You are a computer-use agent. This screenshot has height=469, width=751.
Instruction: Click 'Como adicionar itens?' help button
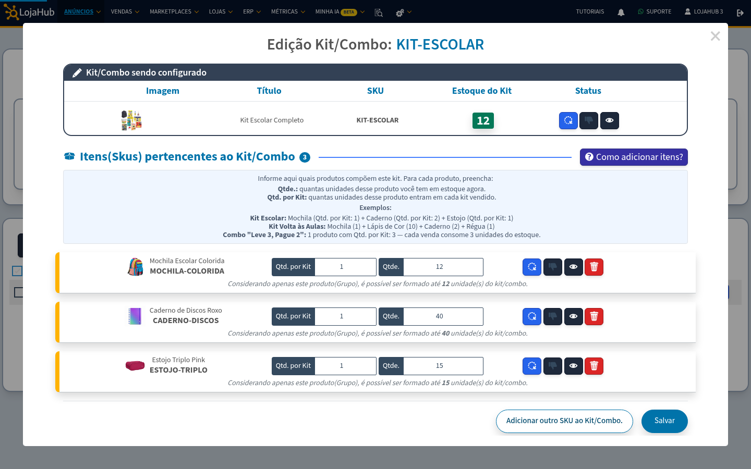(x=634, y=157)
